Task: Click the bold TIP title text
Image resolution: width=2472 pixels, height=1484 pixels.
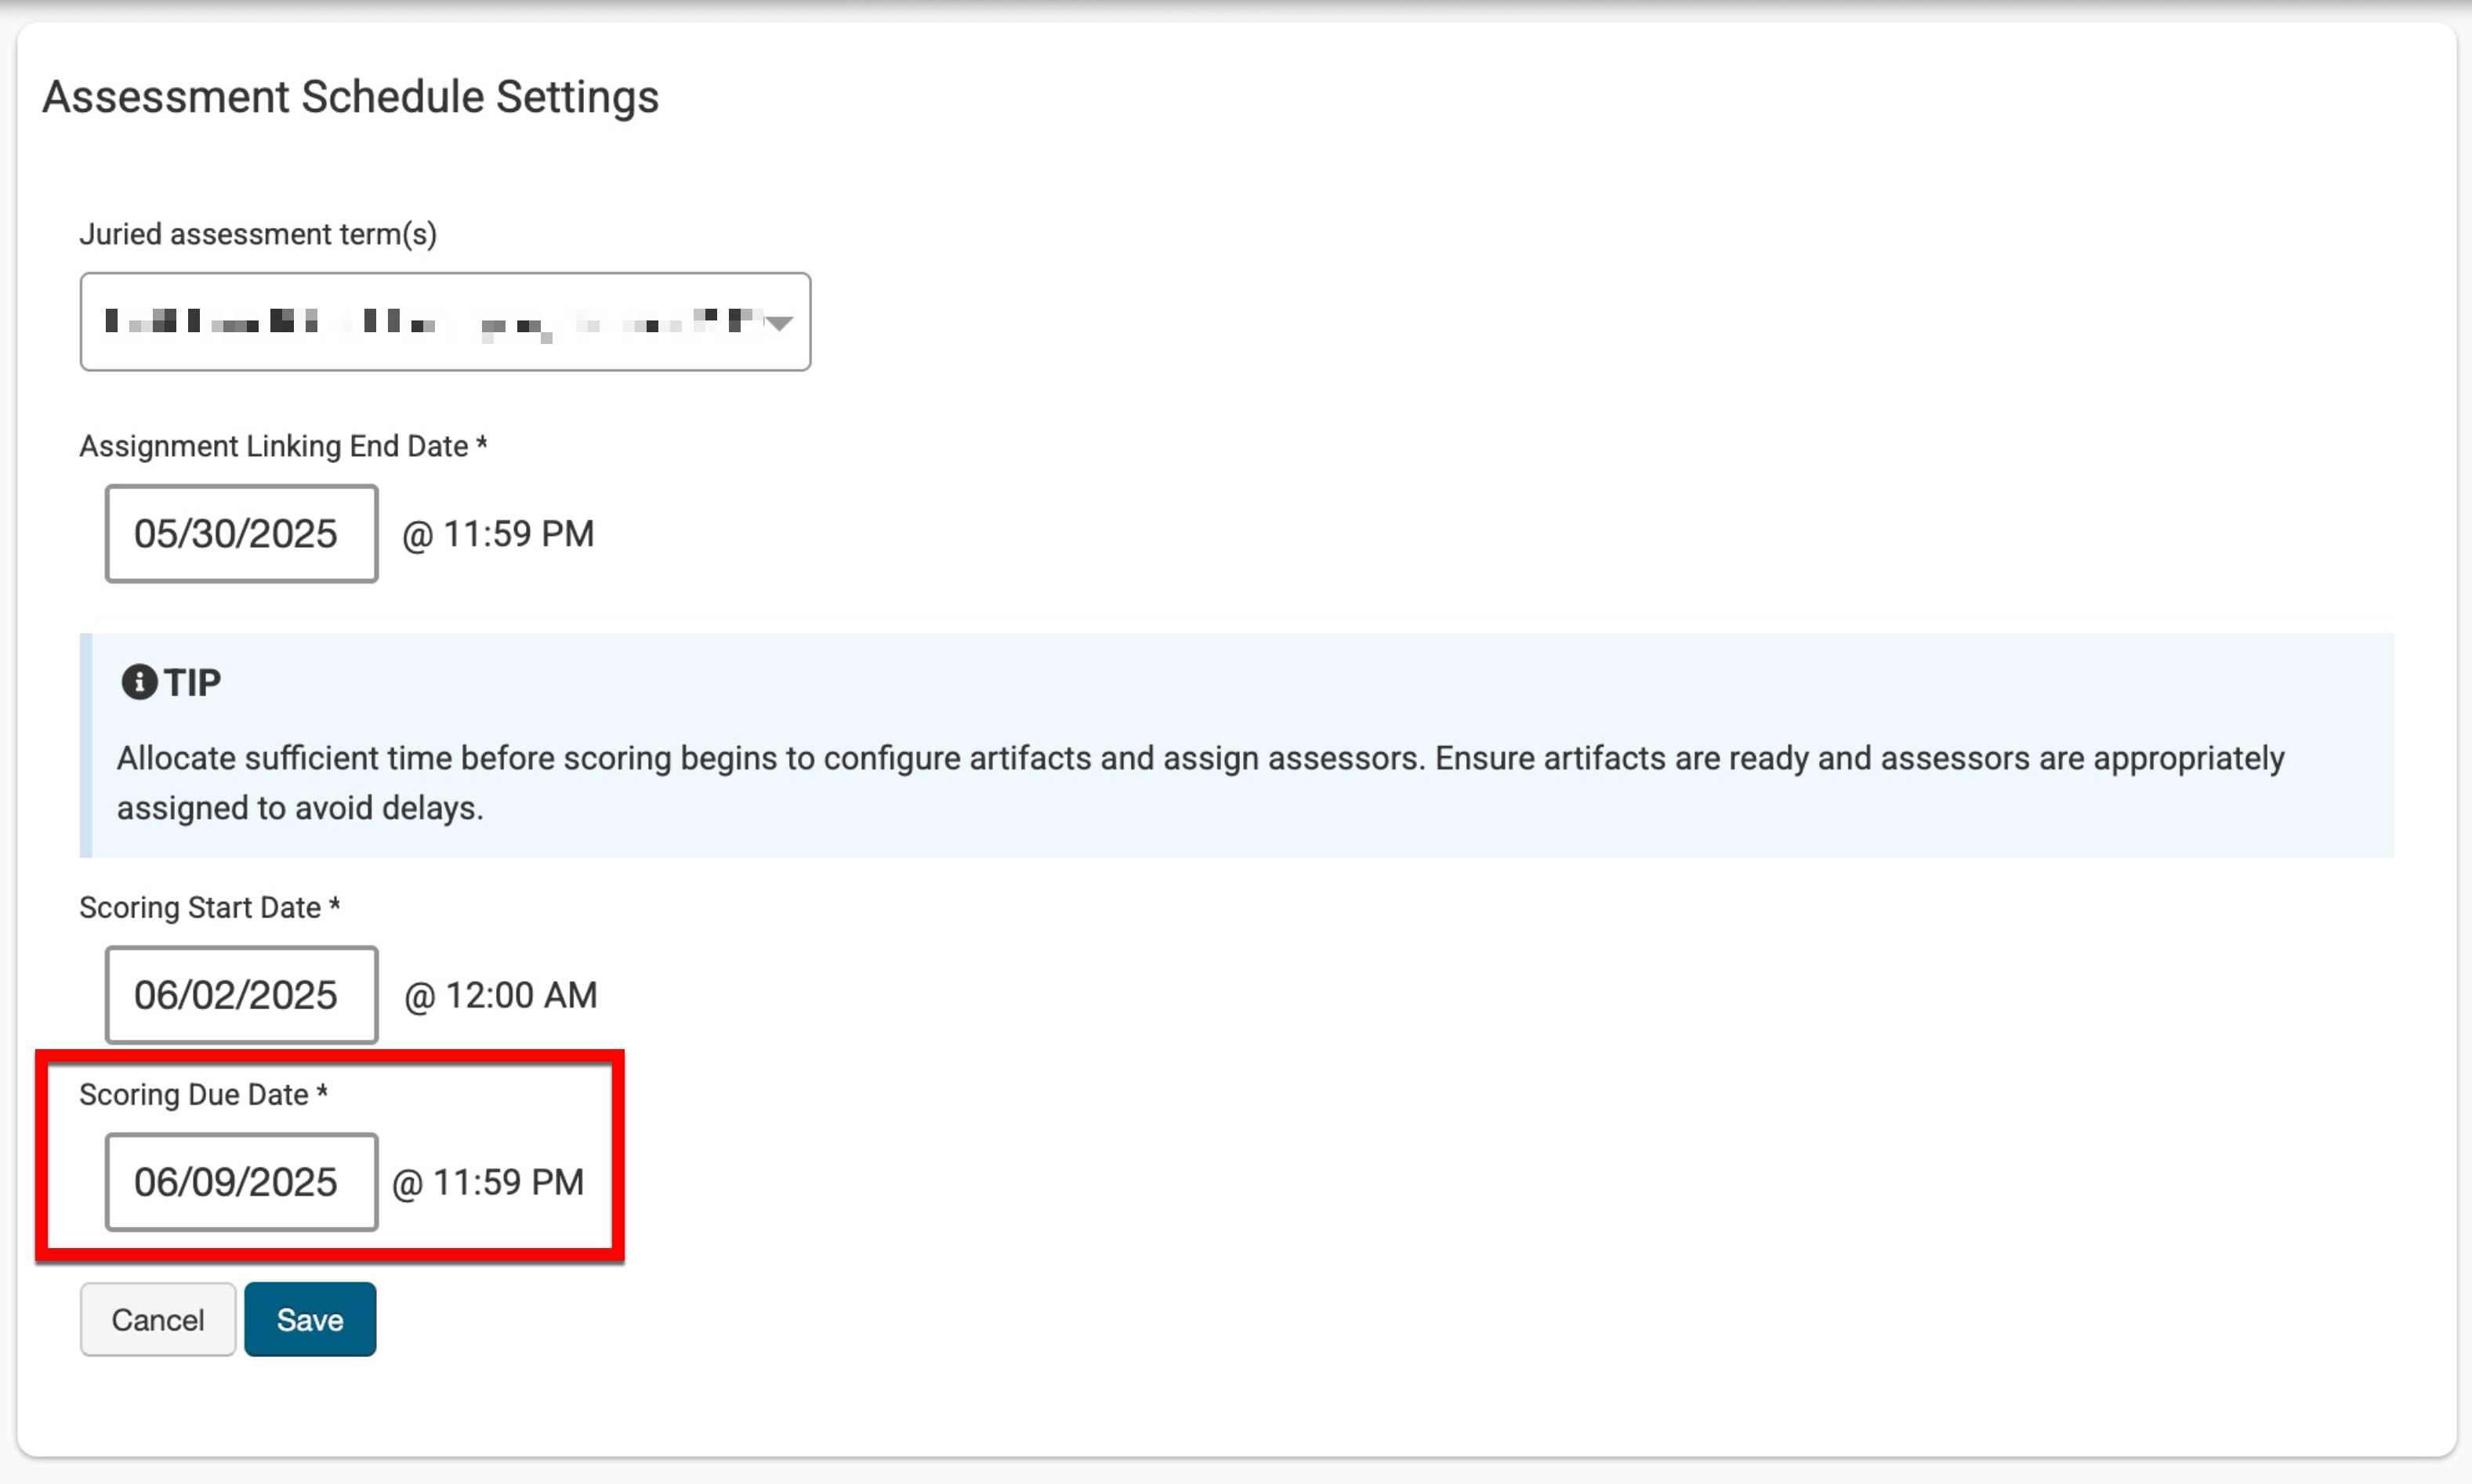Action: (192, 682)
